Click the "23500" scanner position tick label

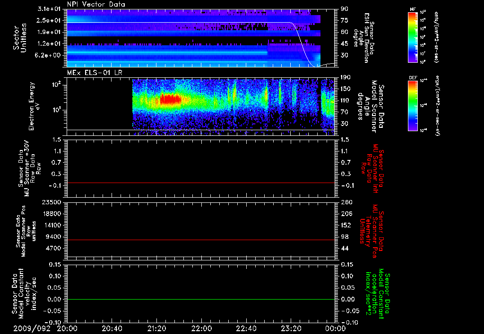pos(51,202)
